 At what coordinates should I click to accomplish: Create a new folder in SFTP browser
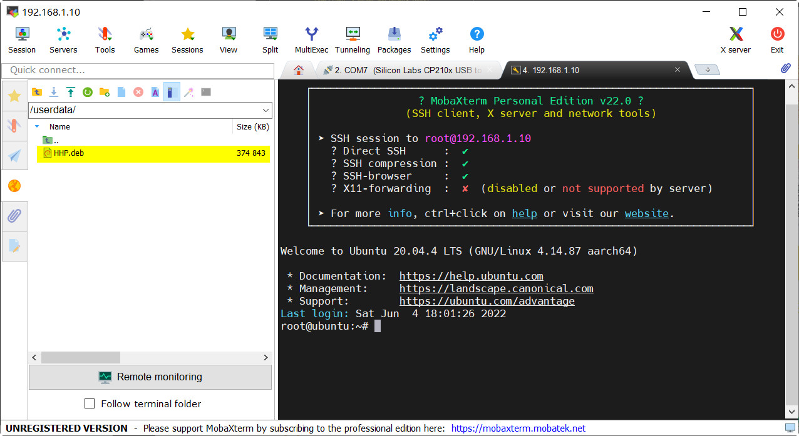pyautogui.click(x=105, y=92)
